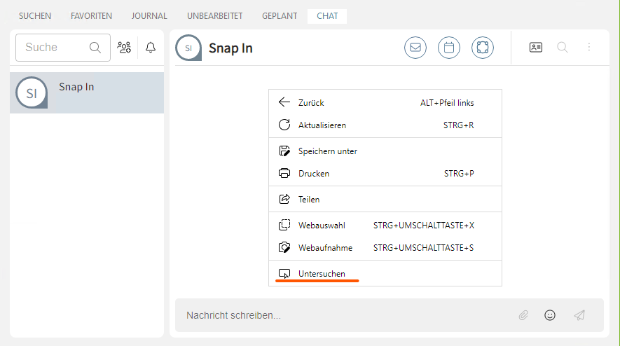Image resolution: width=620 pixels, height=346 pixels.
Task: Click the add group people icon
Action: tap(125, 48)
